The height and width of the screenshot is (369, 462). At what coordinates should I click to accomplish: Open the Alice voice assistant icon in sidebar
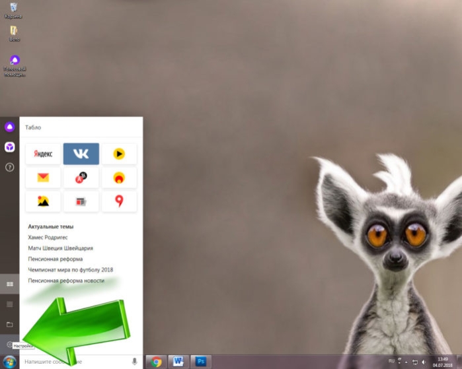pyautogui.click(x=10, y=127)
